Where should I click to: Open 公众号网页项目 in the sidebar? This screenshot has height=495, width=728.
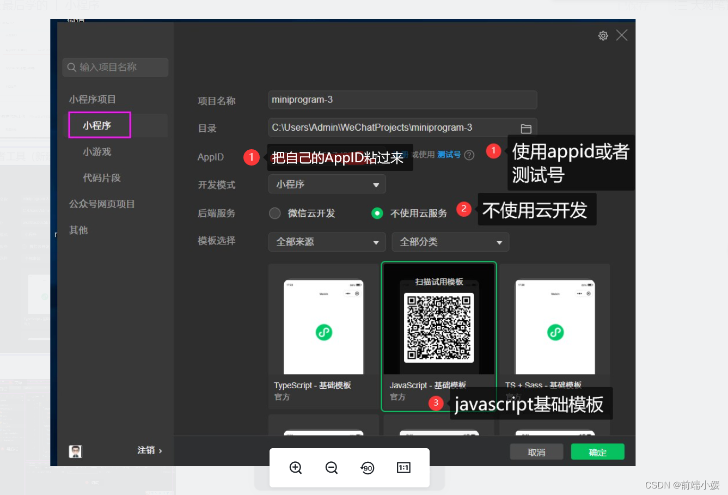102,204
